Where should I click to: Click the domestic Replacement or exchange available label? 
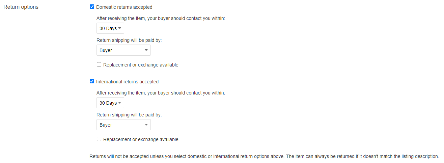[141, 65]
